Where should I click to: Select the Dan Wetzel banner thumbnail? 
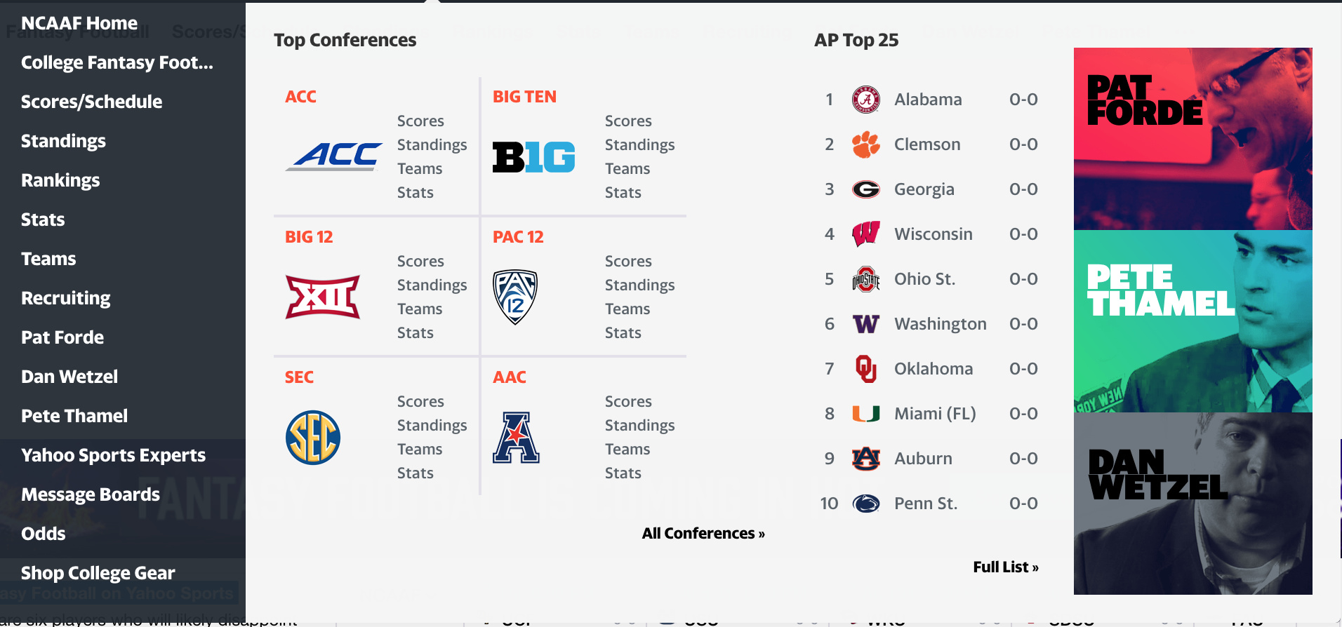pyautogui.click(x=1193, y=504)
